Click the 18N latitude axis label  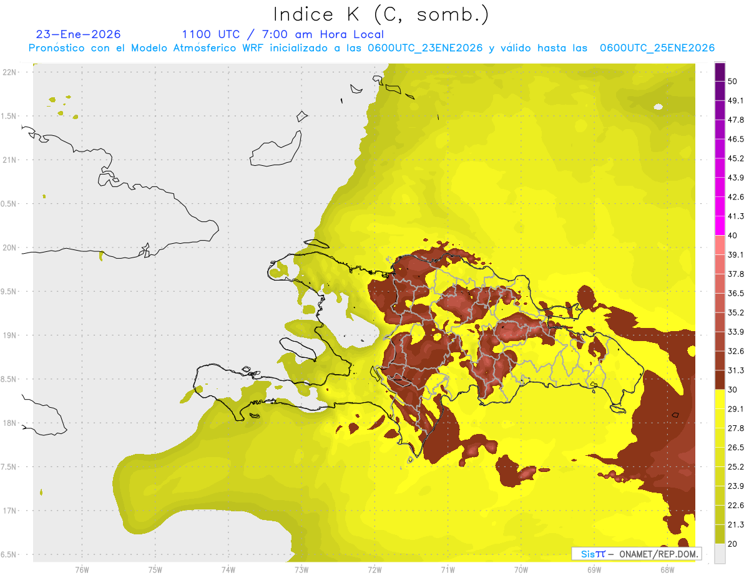[11, 423]
